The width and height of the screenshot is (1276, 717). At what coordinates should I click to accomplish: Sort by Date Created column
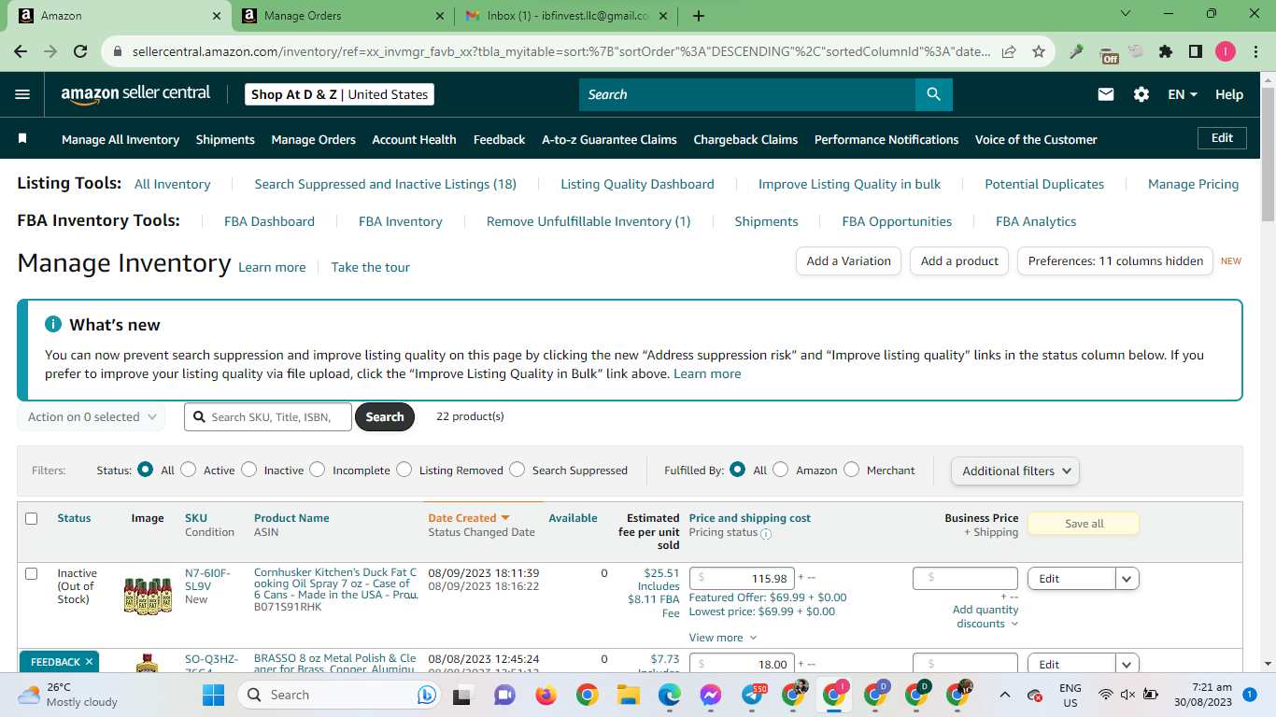(x=469, y=518)
